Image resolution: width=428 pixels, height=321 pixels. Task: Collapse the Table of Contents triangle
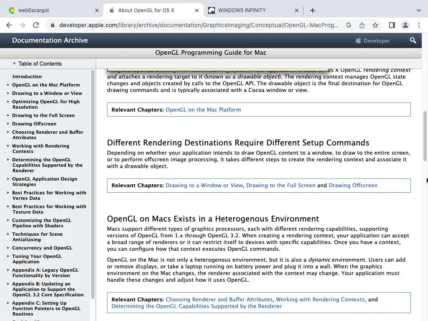point(14,64)
